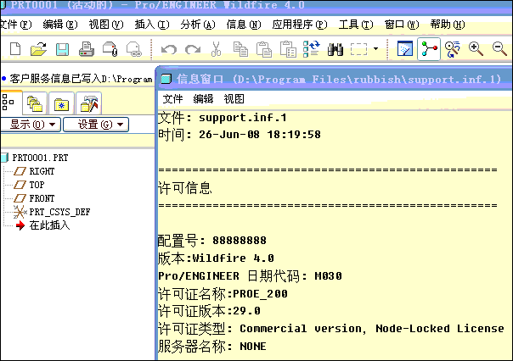Click the Zoom Out magnifier icon
This screenshot has height=361, width=513.
499,49
